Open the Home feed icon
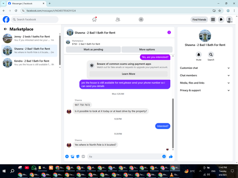The image size is (238, 178). point(94,19)
